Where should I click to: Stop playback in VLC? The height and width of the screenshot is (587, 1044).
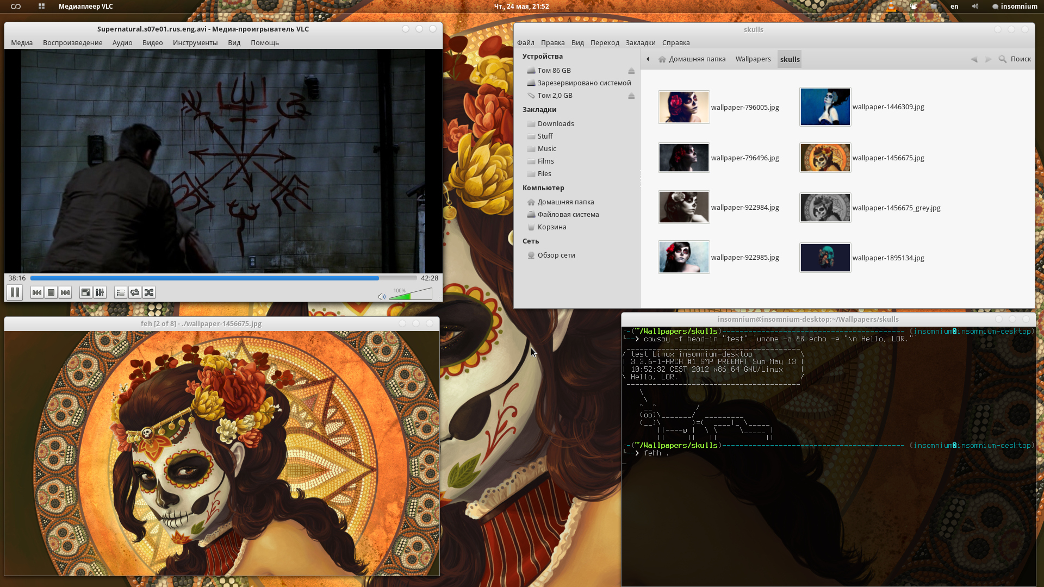51,292
